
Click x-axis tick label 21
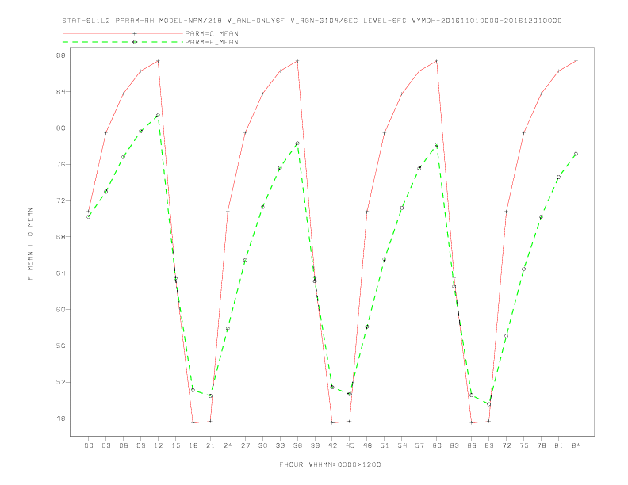(x=210, y=445)
